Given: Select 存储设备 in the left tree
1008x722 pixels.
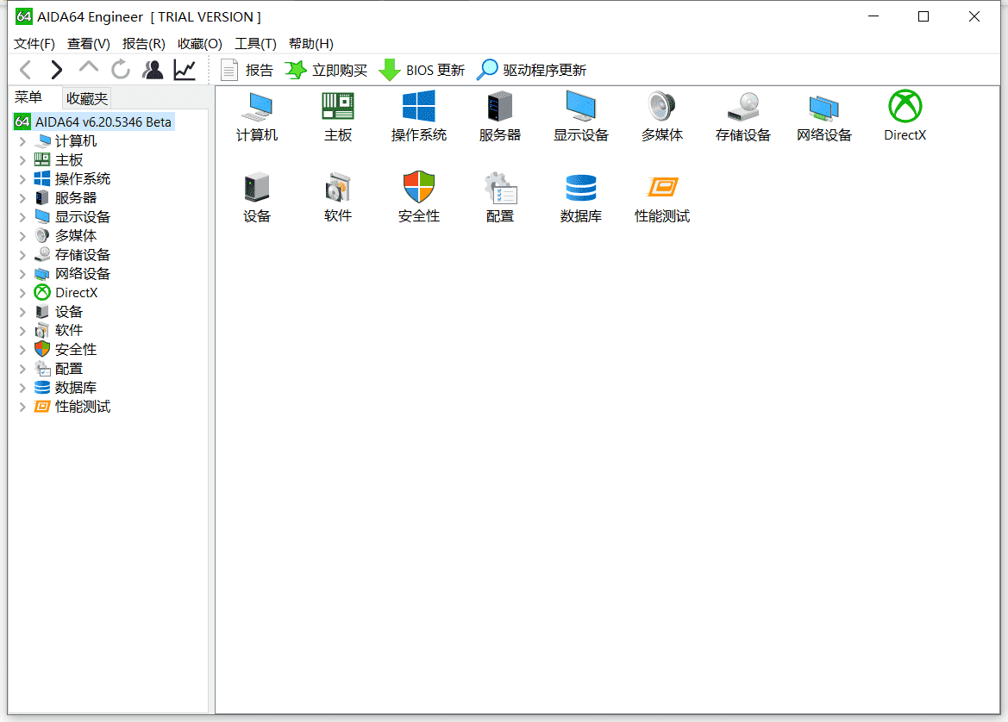Looking at the screenshot, I should click(x=72, y=255).
